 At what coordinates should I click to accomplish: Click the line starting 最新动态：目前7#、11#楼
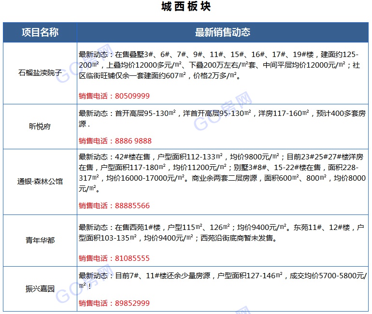(x=223, y=275)
